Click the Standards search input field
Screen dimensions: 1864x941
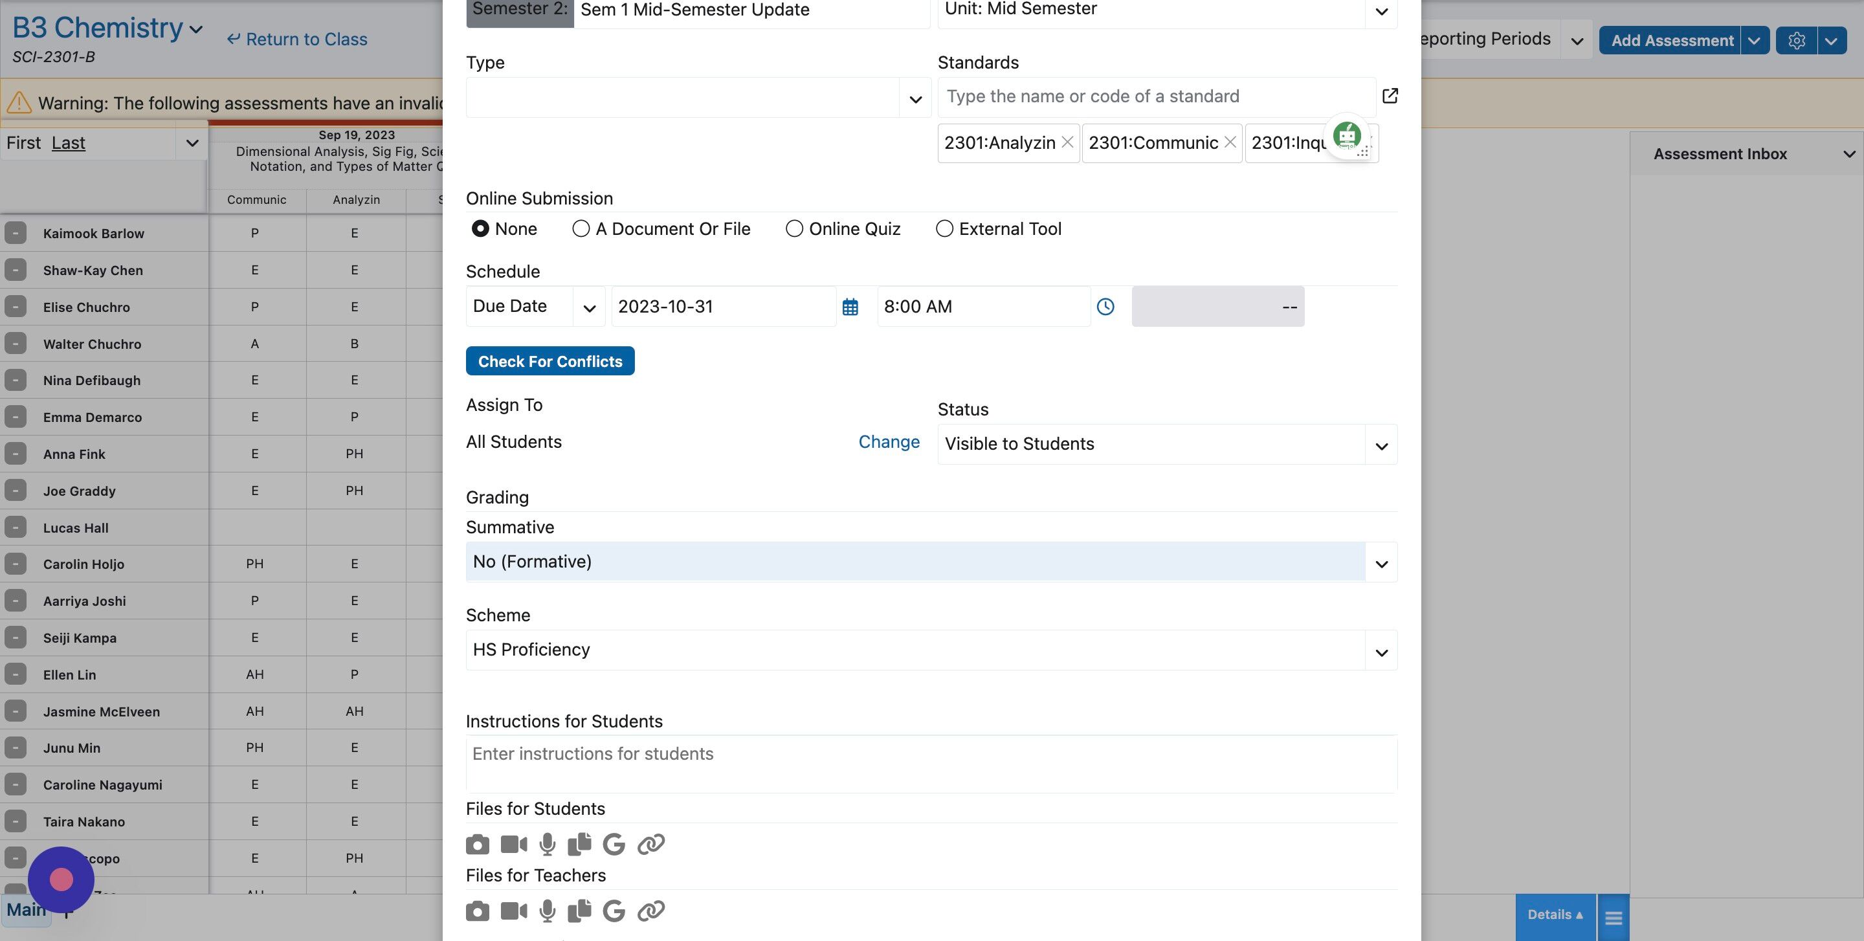tap(1157, 97)
